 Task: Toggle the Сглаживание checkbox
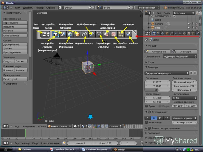(x=149, y=112)
